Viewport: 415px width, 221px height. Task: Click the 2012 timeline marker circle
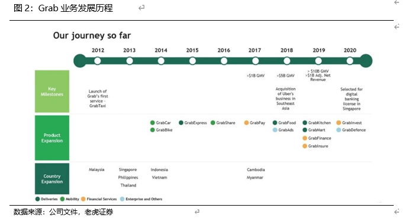(98, 61)
